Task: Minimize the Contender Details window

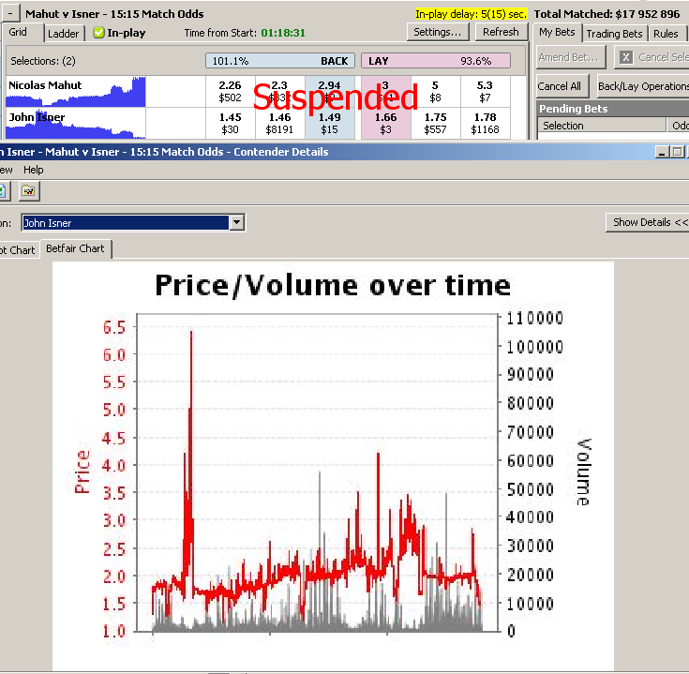Action: tap(662, 152)
